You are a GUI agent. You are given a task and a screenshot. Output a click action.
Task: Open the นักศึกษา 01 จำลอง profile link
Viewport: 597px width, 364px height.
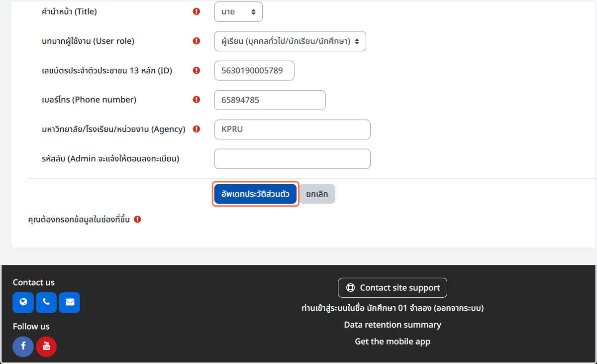pyautogui.click(x=399, y=308)
